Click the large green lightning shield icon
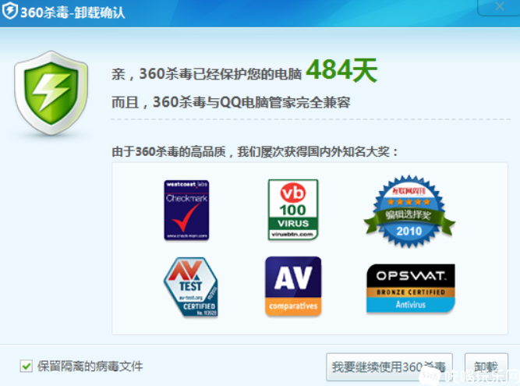Viewport: 520px width, 386px height. tap(51, 93)
